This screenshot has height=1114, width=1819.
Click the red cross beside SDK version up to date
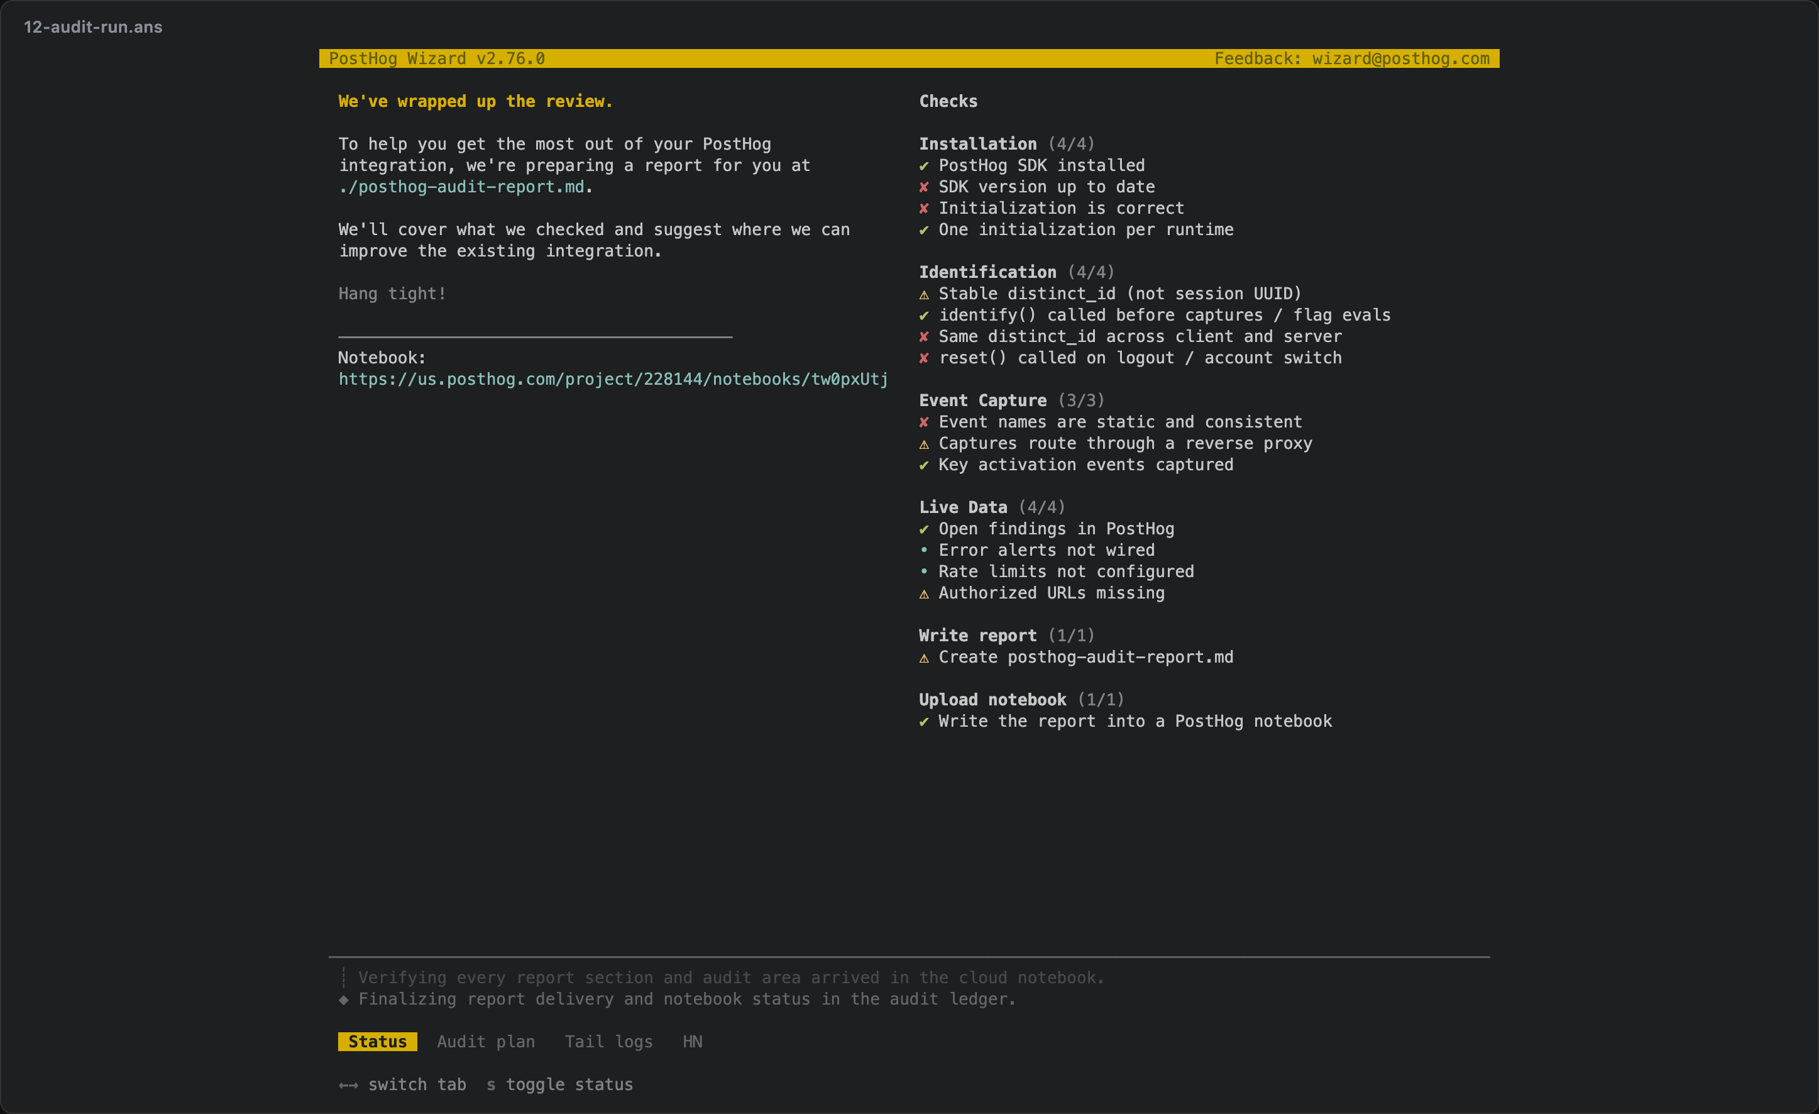923,187
